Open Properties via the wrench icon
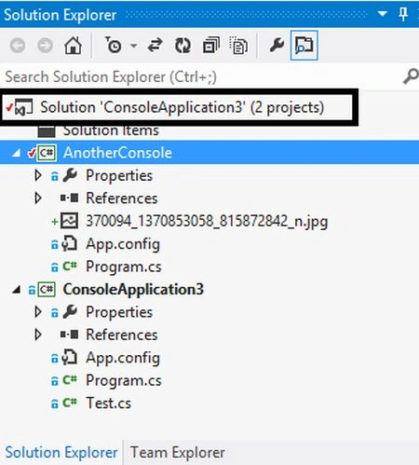Screen dimensions: 419x465 [x=277, y=46]
